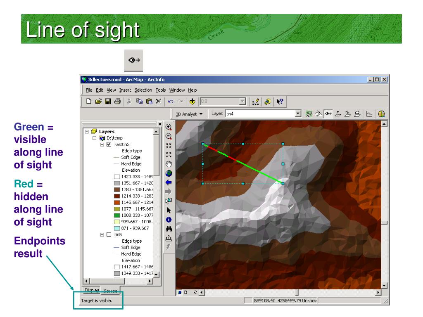The width and height of the screenshot is (423, 317).
Task: Select the Zoom In magnifier tool
Action: 169,127
